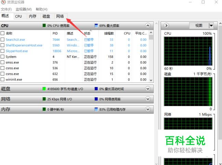
Task: Select the SearchUI.exe process name
Action: pos(15,40)
